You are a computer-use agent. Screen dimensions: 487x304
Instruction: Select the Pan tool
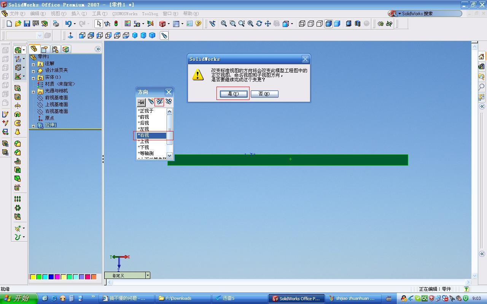268,24
